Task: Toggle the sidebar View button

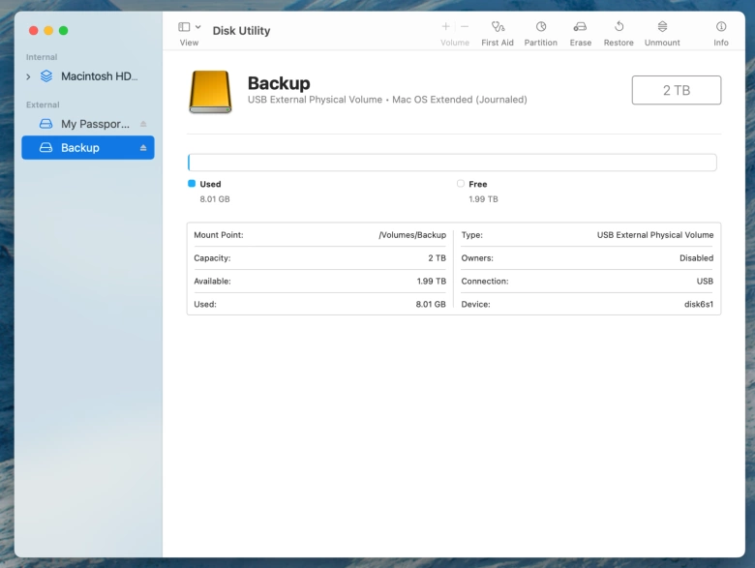Action: (184, 27)
